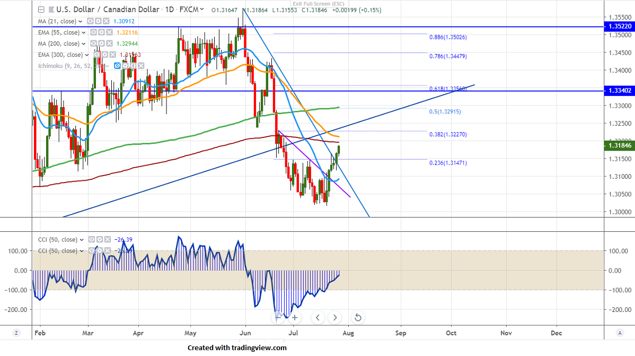Click the -200.00 CCI scale label on right
635x356 pixels.
tap(620, 309)
